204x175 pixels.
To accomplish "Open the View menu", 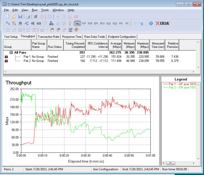I will (x=25, y=10).
